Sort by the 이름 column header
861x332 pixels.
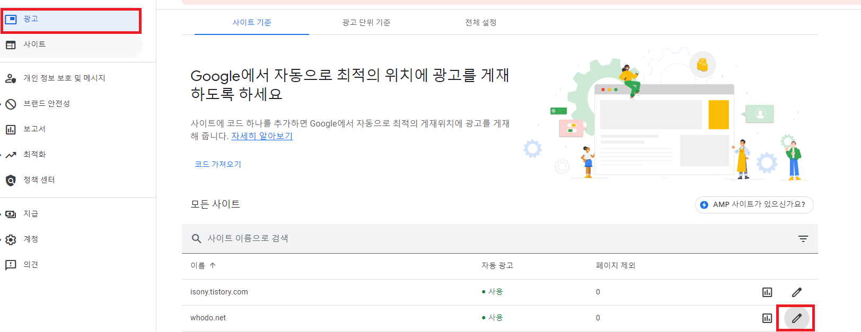[203, 265]
